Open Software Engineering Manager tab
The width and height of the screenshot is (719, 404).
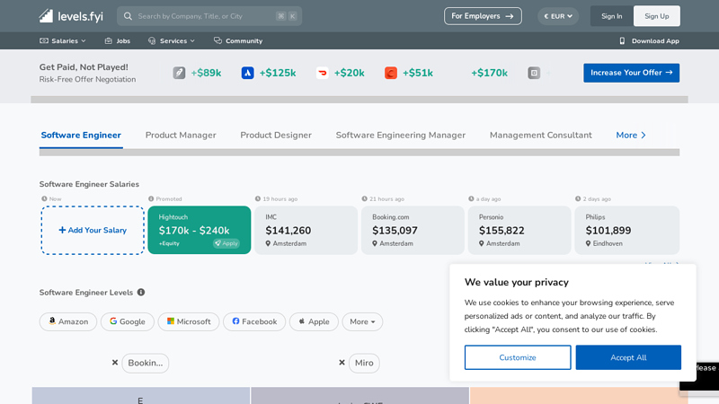click(400, 136)
